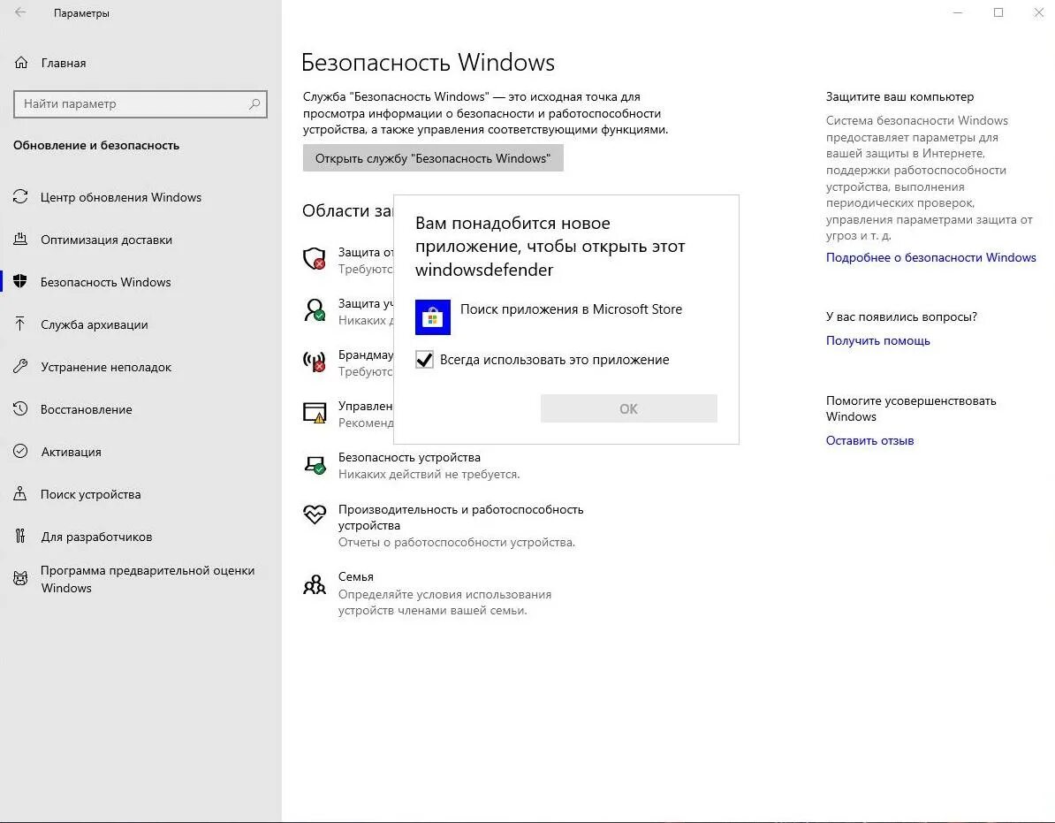Viewport: 1055px width, 823px height.
Task: Click the Home (Главная) house icon
Action: [x=21, y=63]
